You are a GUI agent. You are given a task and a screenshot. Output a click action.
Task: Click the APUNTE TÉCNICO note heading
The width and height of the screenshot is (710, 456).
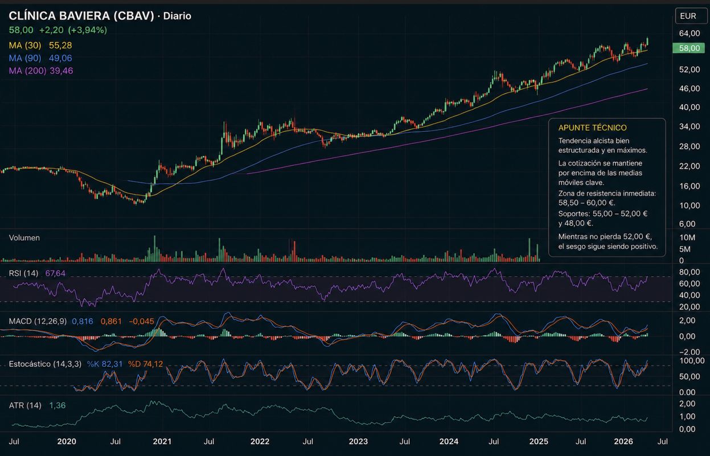(x=592, y=128)
